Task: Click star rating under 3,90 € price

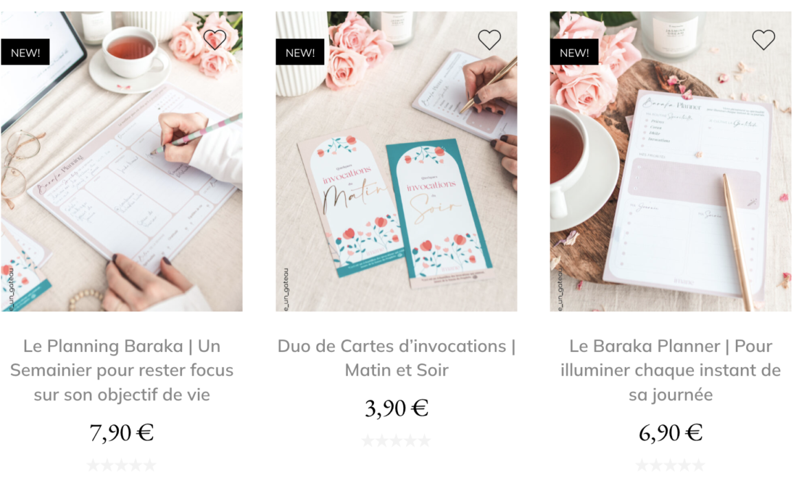Action: [397, 441]
